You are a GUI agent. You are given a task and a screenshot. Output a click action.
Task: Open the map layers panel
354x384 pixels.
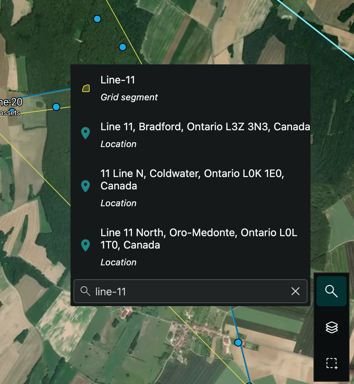(331, 327)
